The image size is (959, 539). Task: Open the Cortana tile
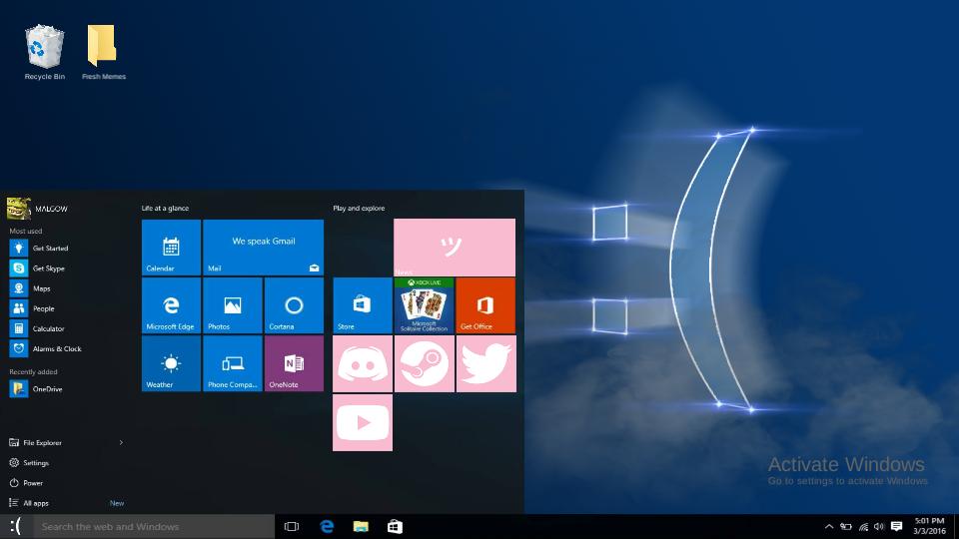pyautogui.click(x=294, y=305)
